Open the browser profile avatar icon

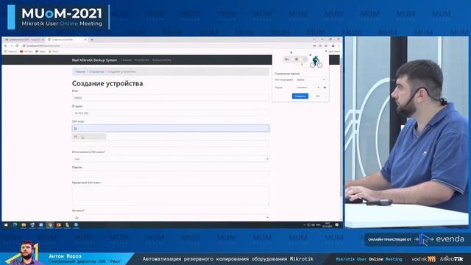click(x=333, y=46)
